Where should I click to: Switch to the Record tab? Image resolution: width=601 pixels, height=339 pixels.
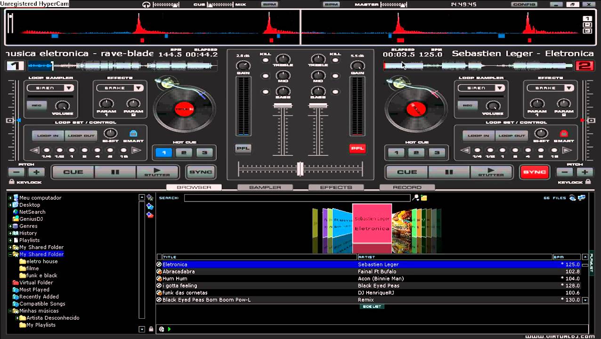click(x=407, y=187)
